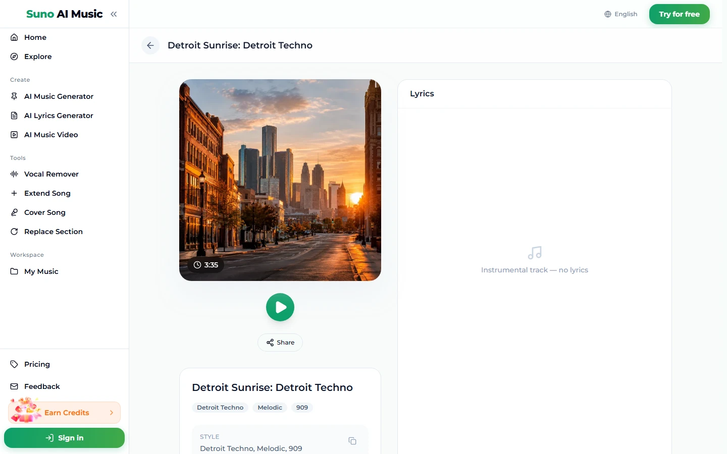727x454 pixels.
Task: Open the Home page
Action: (x=64, y=37)
